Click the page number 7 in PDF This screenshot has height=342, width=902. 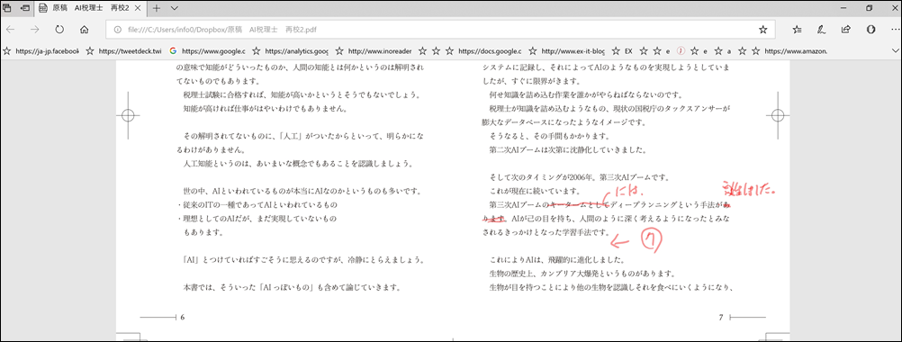pos(721,318)
